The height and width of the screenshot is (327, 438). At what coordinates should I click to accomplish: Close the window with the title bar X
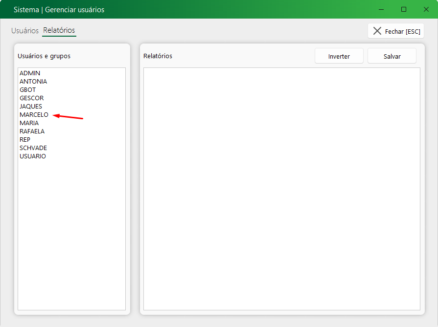tap(426, 9)
